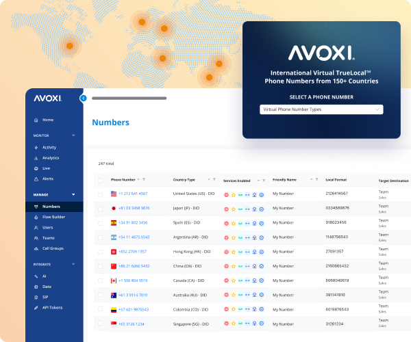Open the API Tokens icon
Image resolution: width=411 pixels, height=342 pixels.
pos(36,307)
